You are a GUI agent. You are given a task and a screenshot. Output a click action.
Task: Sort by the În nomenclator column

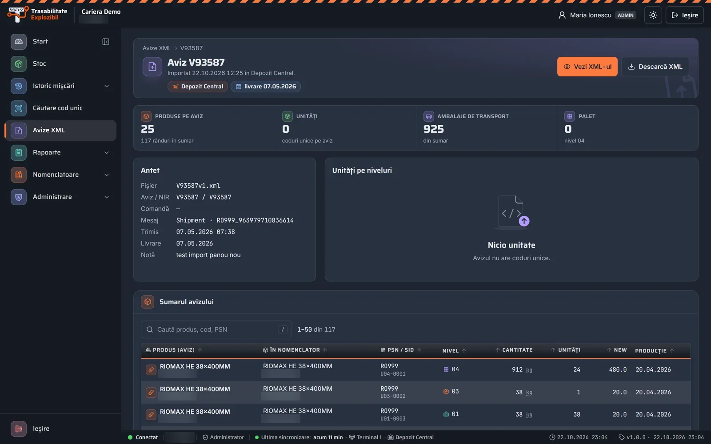coord(295,350)
